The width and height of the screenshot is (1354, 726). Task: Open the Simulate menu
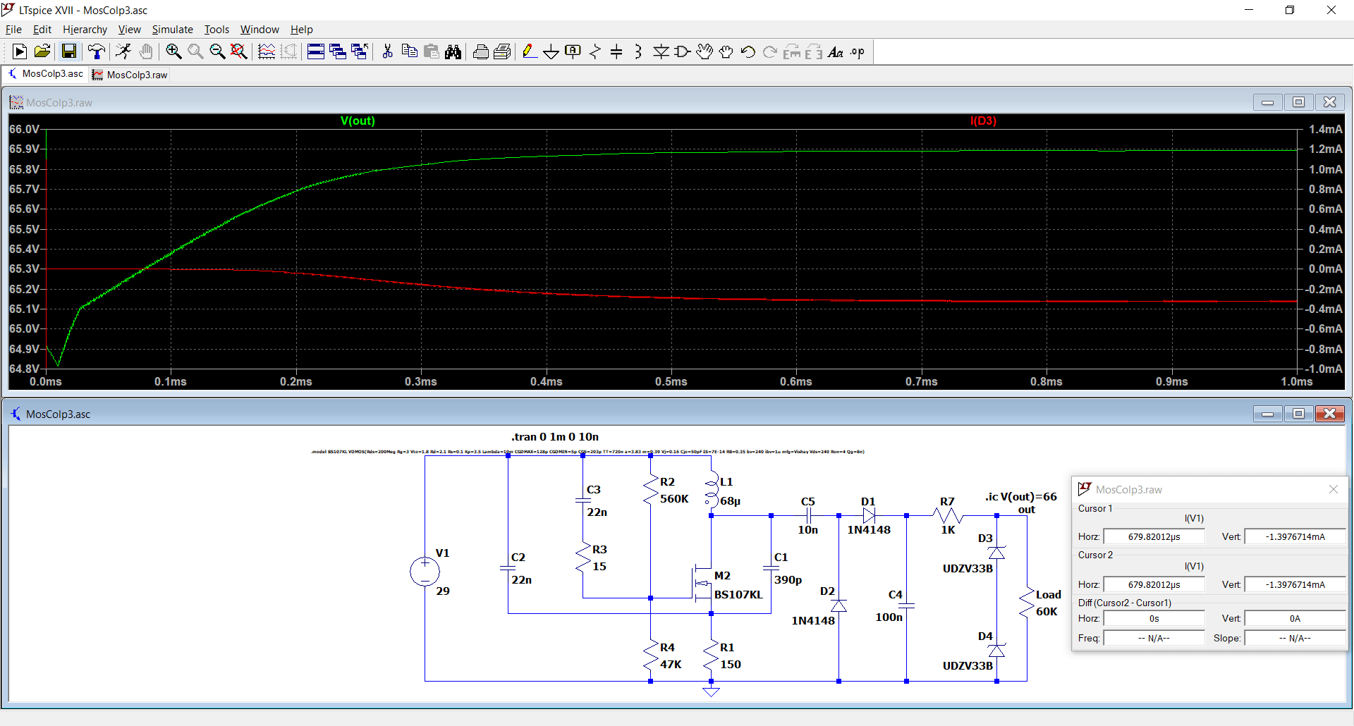(x=172, y=29)
